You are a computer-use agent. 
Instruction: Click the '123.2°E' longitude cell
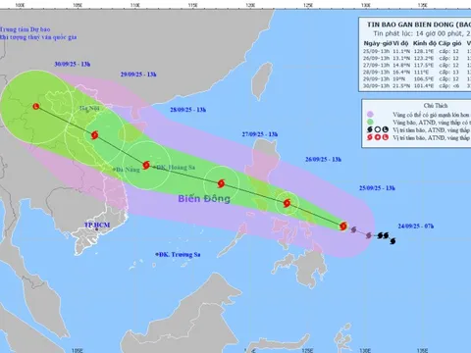tap(424, 58)
